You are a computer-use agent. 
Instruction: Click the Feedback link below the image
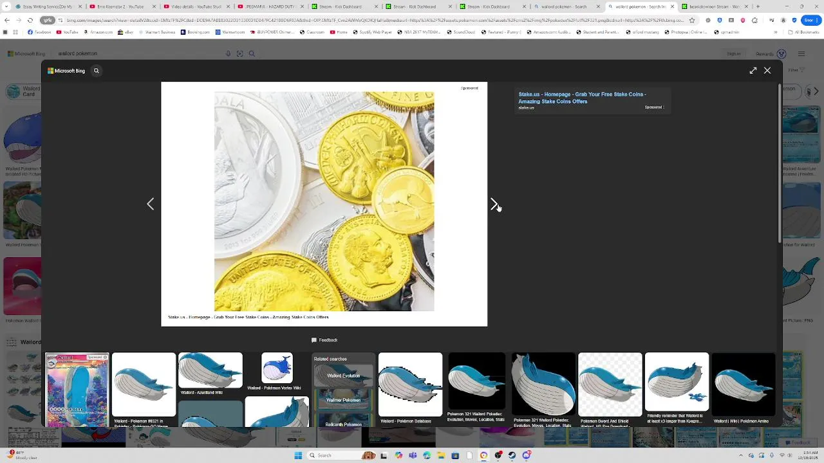point(324,340)
